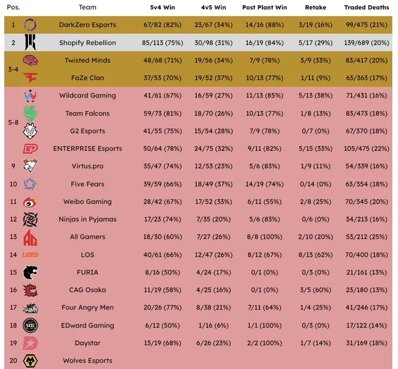This screenshot has height=369, width=398.
Task: Click the Shopify Rebellion logo
Action: (x=30, y=42)
